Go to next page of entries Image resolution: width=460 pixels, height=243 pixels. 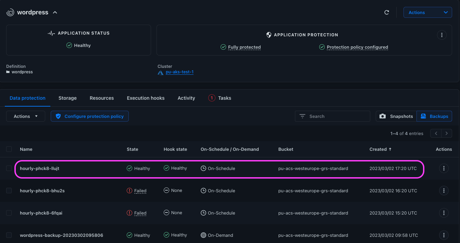(447, 133)
